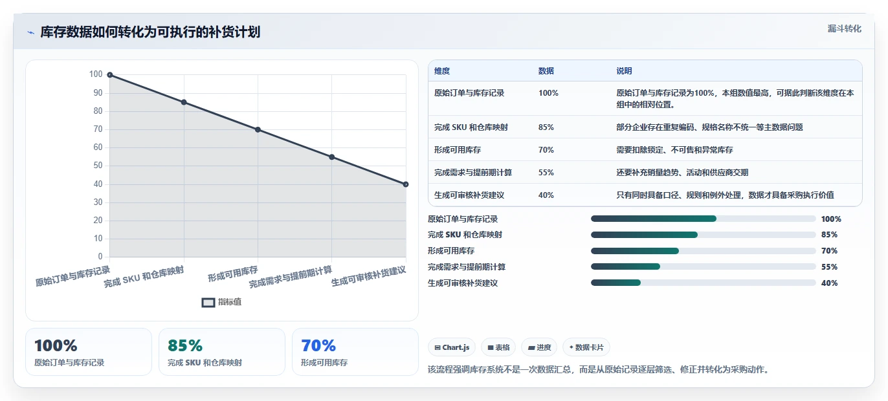The height and width of the screenshot is (401, 888).
Task: Click the description about 采购执行价值
Action: coord(725,195)
